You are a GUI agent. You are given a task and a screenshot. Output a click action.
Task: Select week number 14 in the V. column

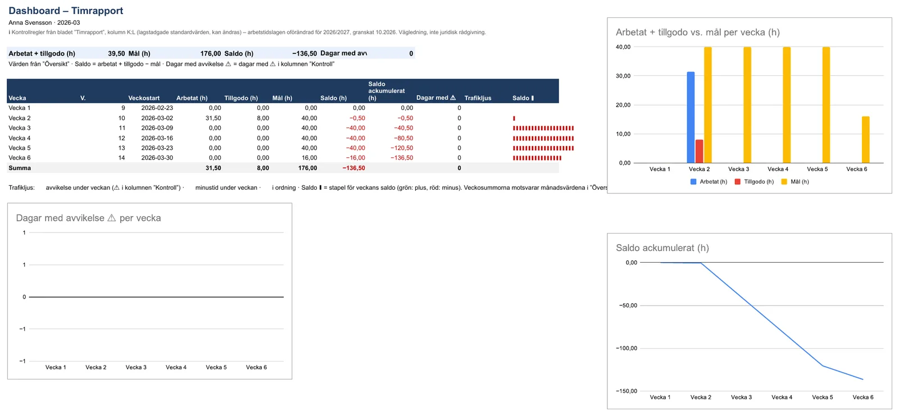click(x=121, y=158)
